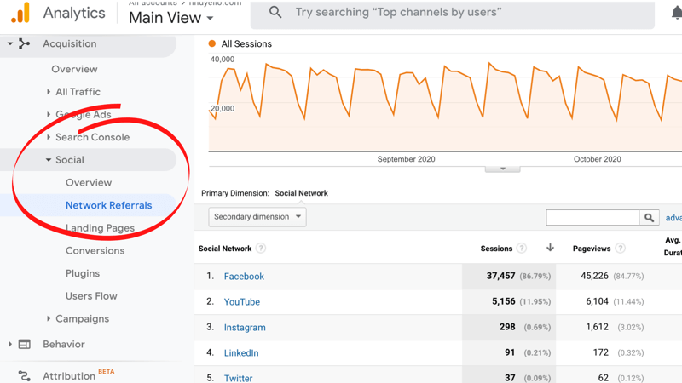Viewport: 682px width, 383px height.
Task: Open the LinkedIn network link
Action: [241, 352]
